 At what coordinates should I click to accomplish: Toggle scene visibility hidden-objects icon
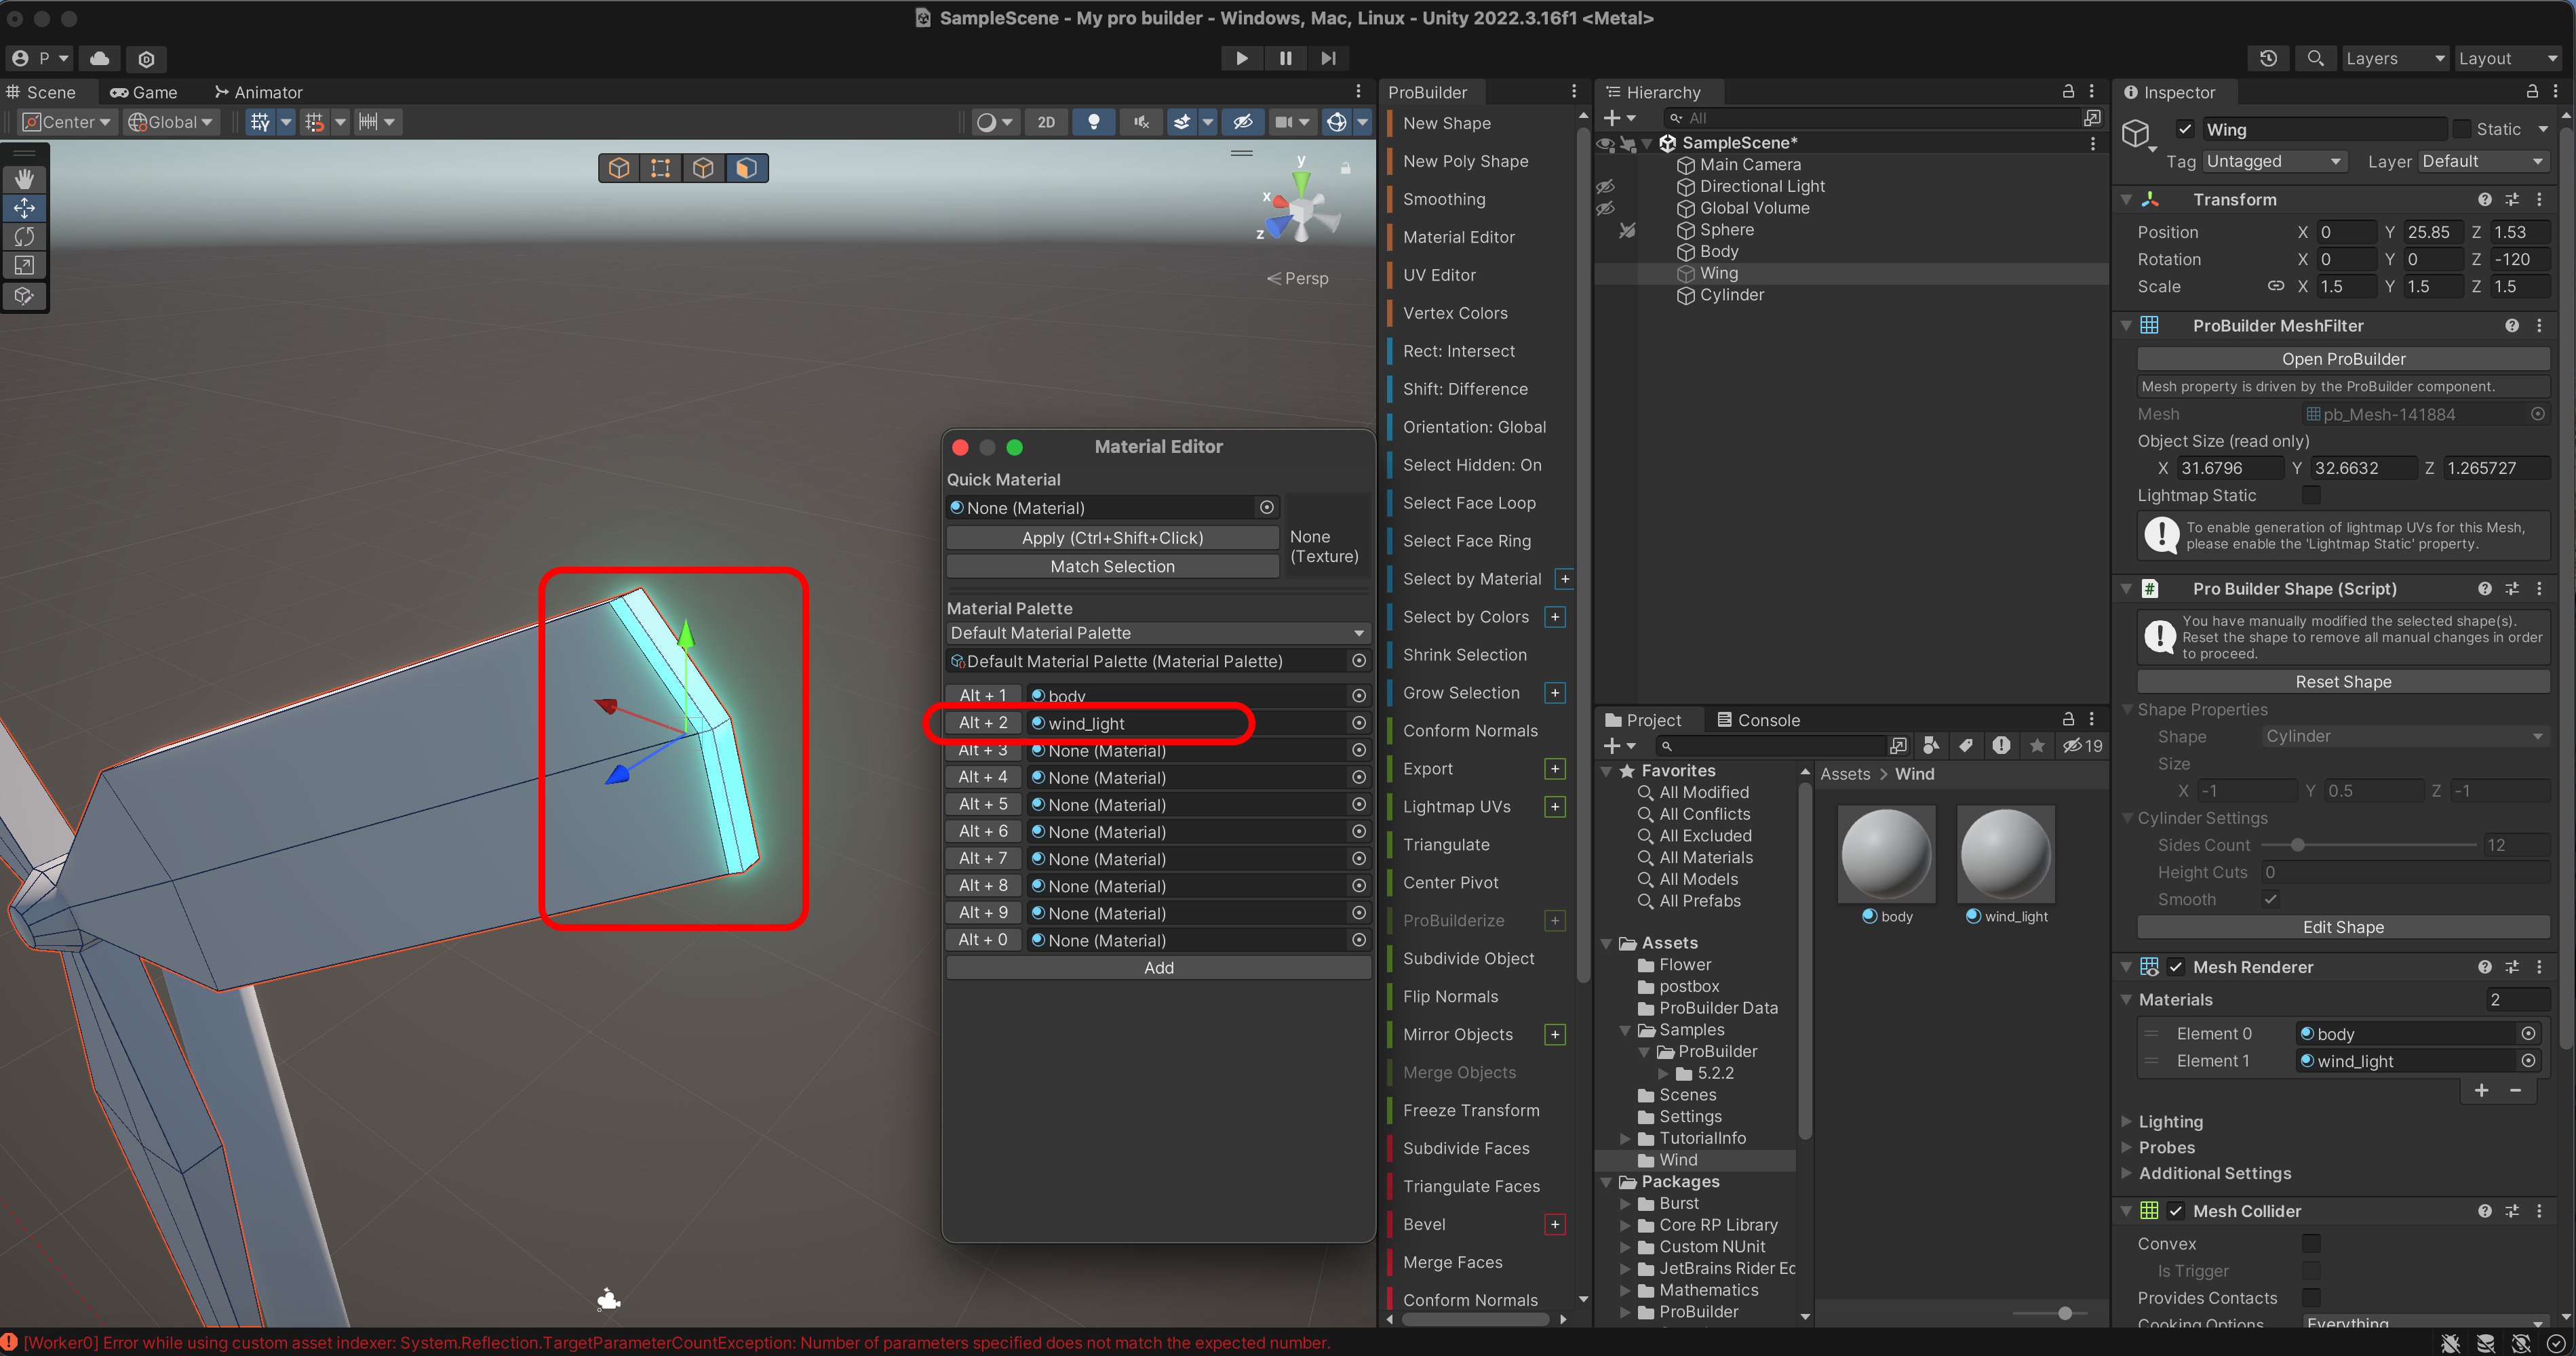(x=1243, y=122)
